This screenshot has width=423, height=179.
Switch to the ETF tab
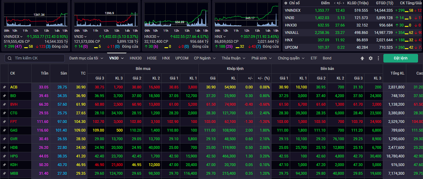pyautogui.click(x=314, y=58)
